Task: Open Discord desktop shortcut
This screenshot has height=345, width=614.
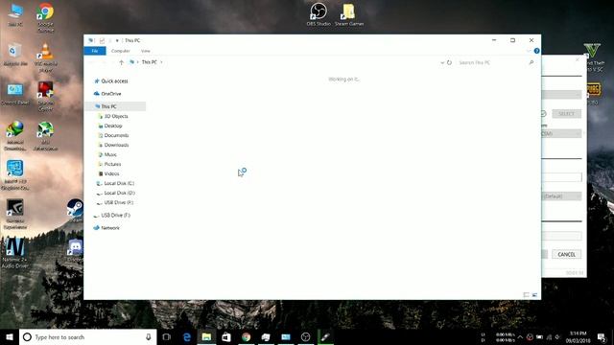Action: [75, 250]
